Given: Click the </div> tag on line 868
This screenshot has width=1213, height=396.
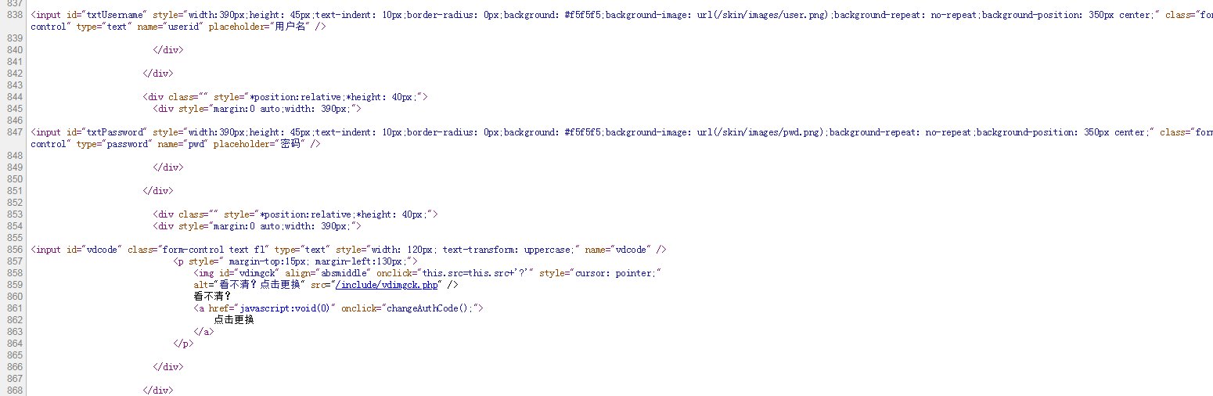Looking at the screenshot, I should (x=158, y=391).
